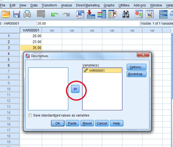Screen dimensions: 173x147
Task: Select cell containing 20.00
Action: [x=31, y=36]
